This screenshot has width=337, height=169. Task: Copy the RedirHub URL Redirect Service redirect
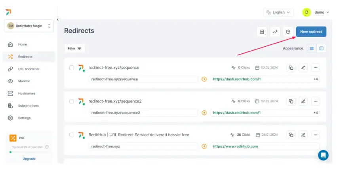pyautogui.click(x=291, y=135)
